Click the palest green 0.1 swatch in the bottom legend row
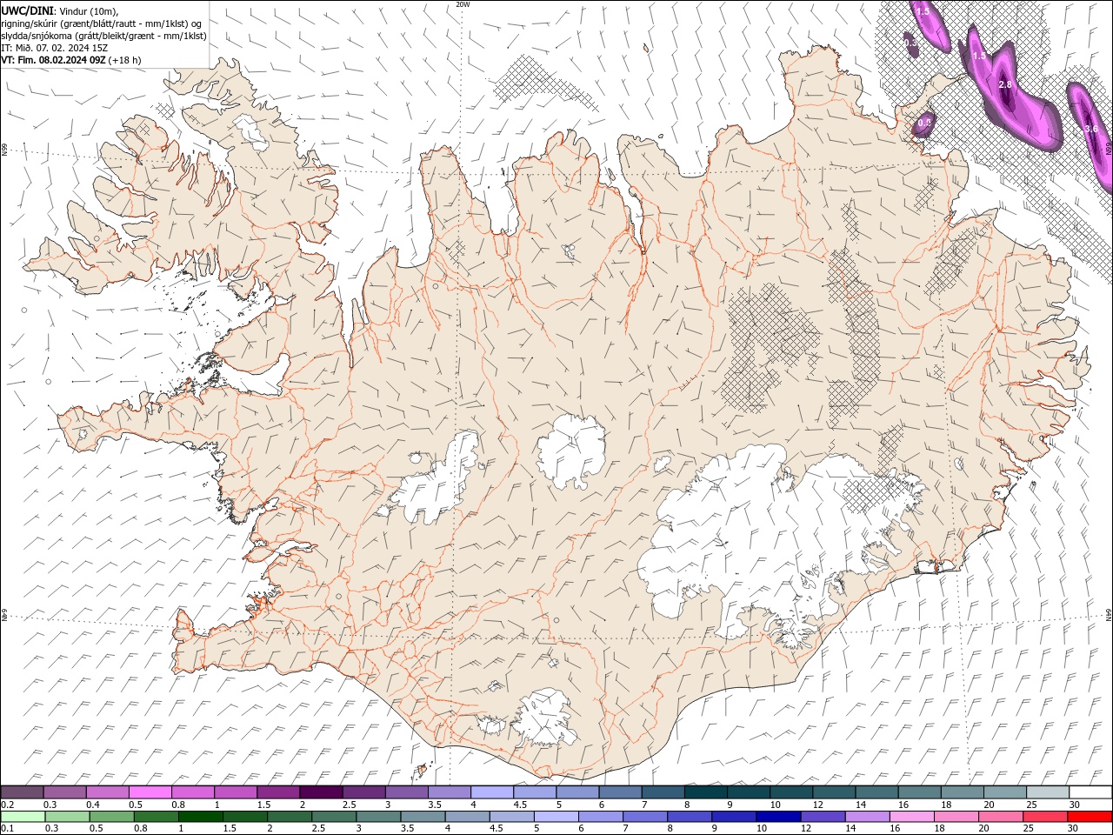The width and height of the screenshot is (1113, 835). tap(23, 817)
